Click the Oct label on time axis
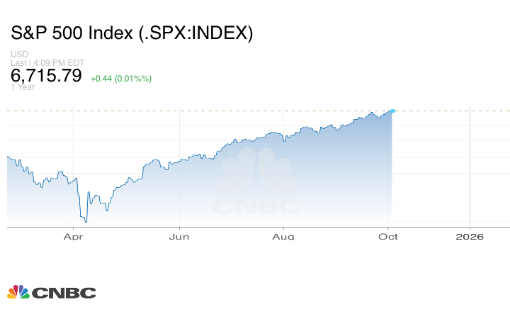Viewport: 510px width, 319px height. pos(389,237)
